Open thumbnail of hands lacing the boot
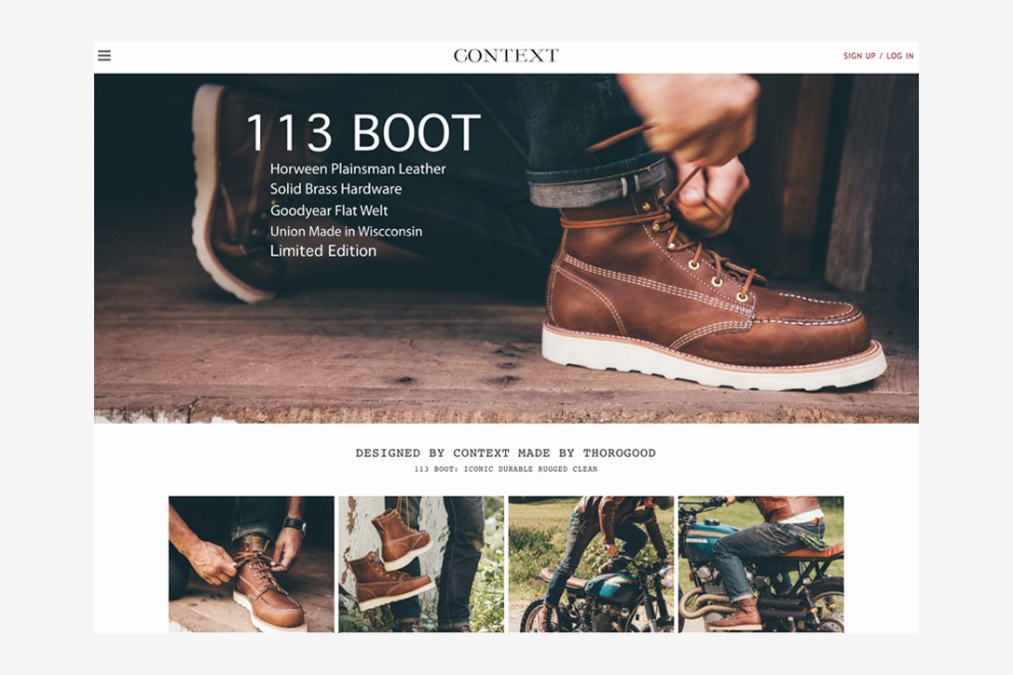The width and height of the screenshot is (1013, 675). click(252, 564)
